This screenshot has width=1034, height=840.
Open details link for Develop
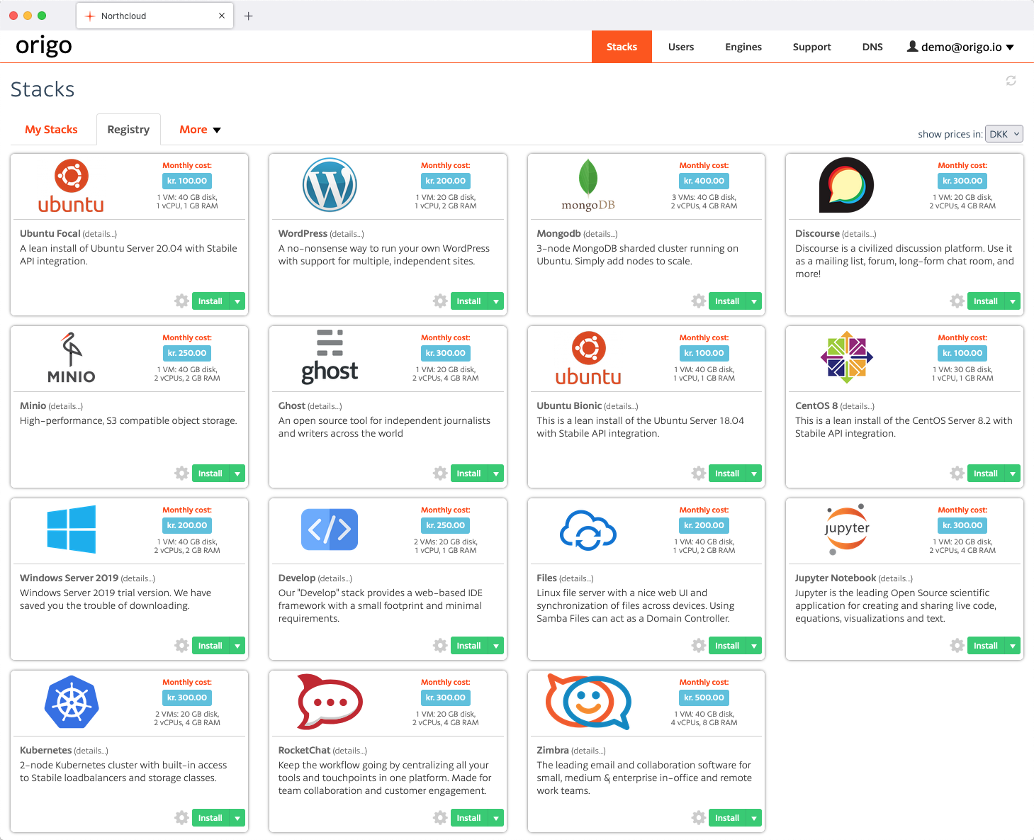click(335, 578)
